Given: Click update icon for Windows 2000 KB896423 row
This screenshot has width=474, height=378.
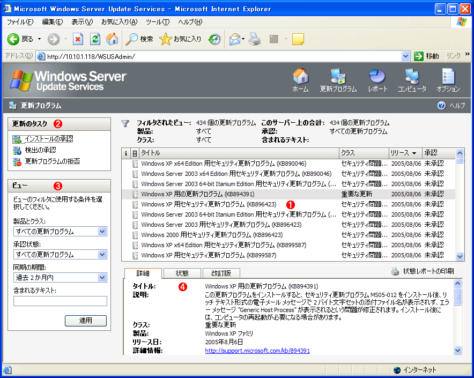Looking at the screenshot, I should tap(135, 235).
